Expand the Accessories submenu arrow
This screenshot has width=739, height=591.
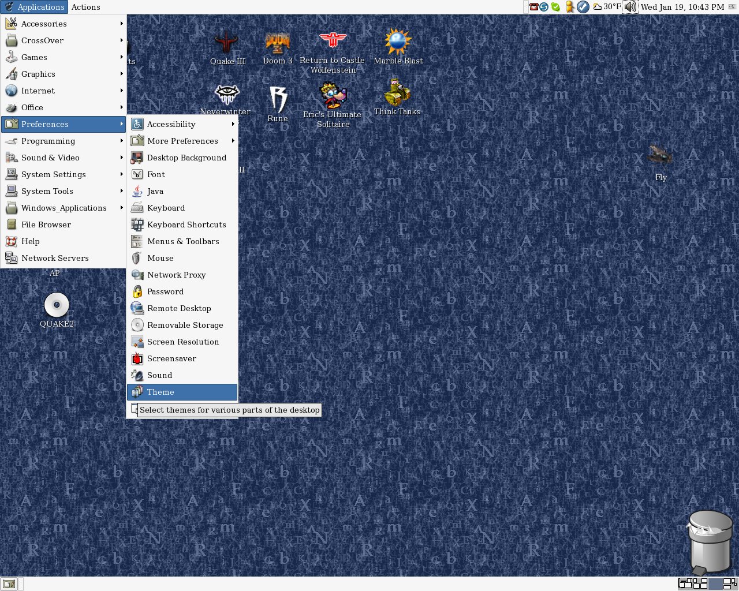click(122, 24)
